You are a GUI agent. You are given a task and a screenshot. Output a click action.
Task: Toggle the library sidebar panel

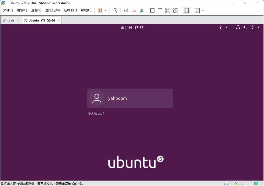(152, 10)
